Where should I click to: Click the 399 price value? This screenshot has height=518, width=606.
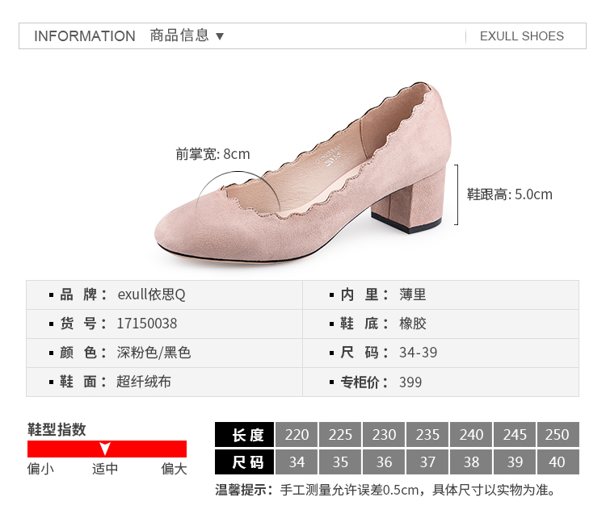click(410, 382)
